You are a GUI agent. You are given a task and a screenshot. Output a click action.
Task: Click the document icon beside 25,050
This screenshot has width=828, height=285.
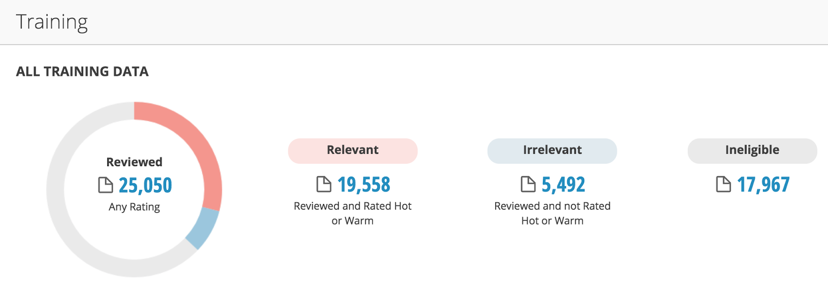pyautogui.click(x=106, y=185)
